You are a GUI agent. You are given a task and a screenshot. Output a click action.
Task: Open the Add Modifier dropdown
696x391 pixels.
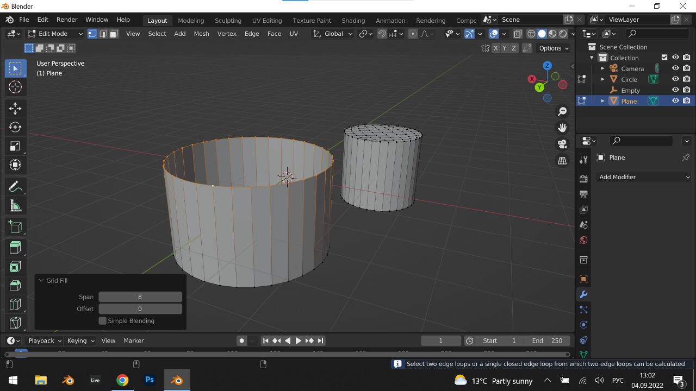644,177
